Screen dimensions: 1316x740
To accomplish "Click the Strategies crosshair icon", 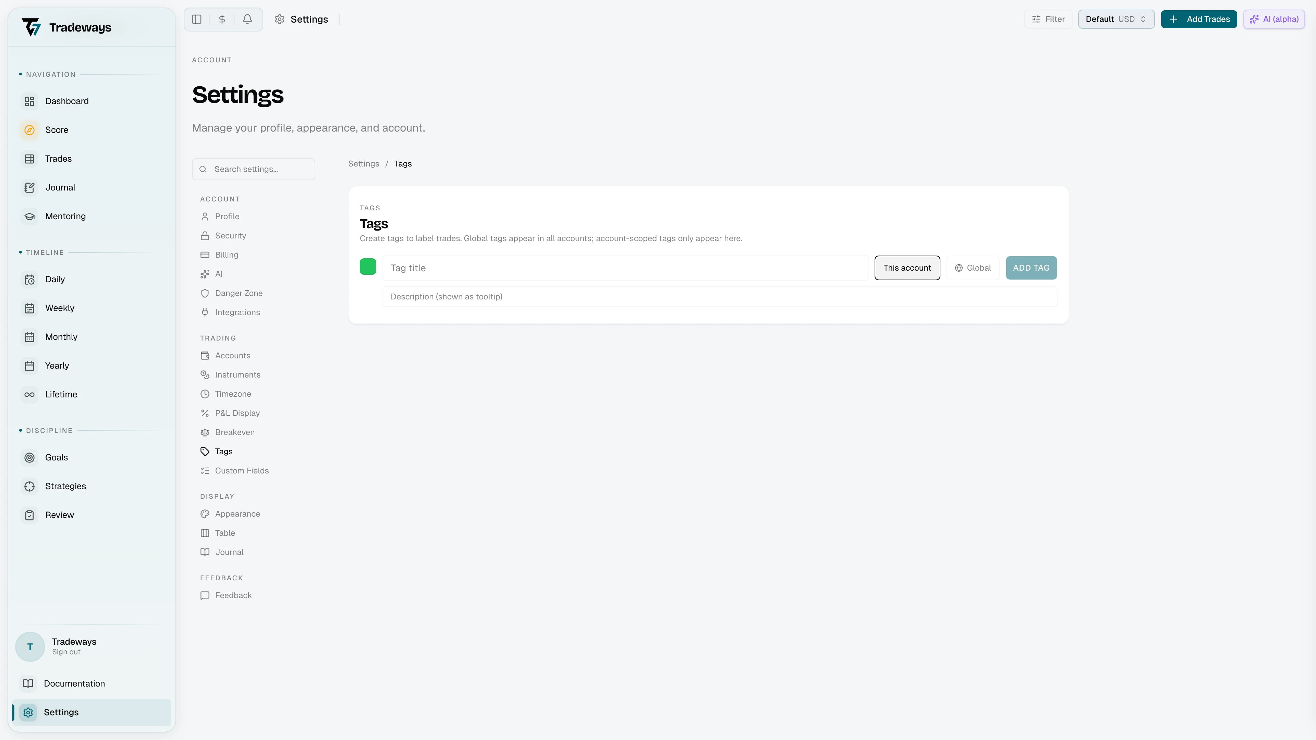I will [29, 487].
